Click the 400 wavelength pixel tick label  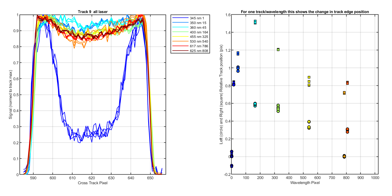(289, 178)
